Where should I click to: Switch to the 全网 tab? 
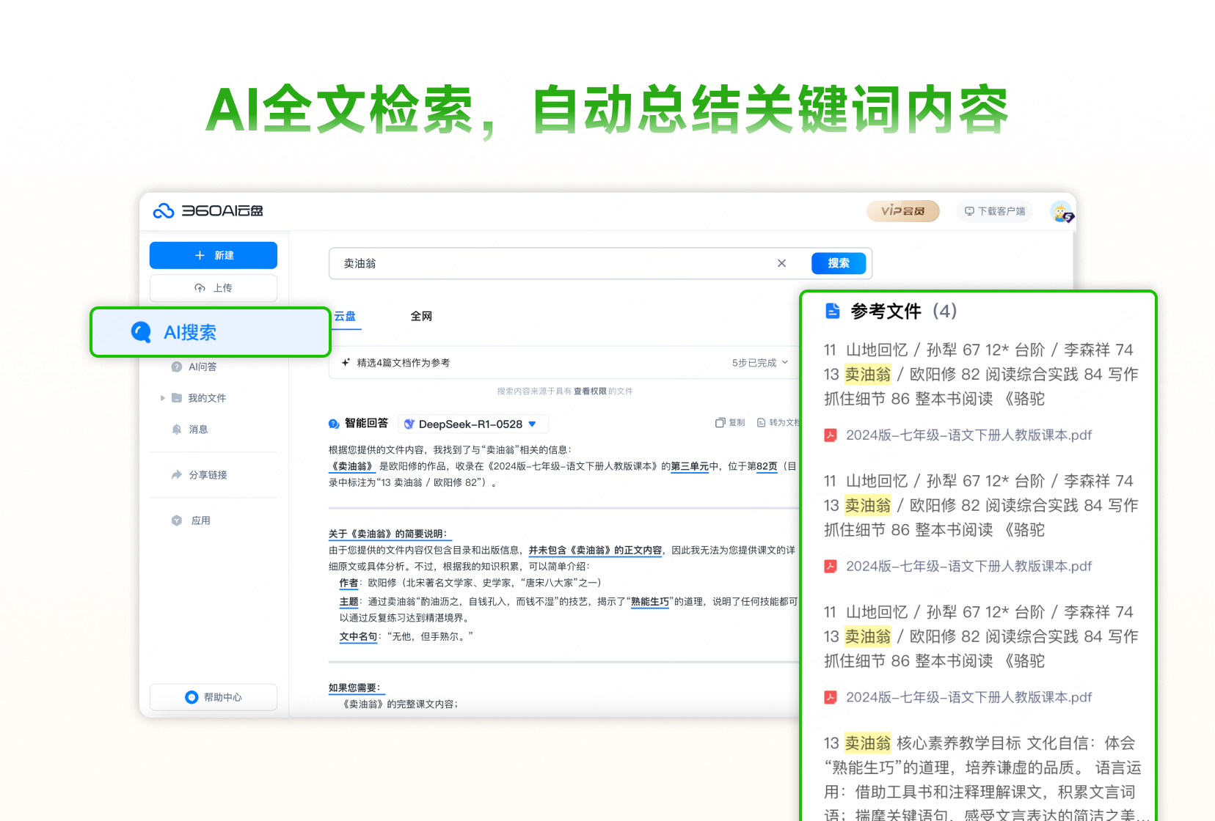click(x=421, y=317)
